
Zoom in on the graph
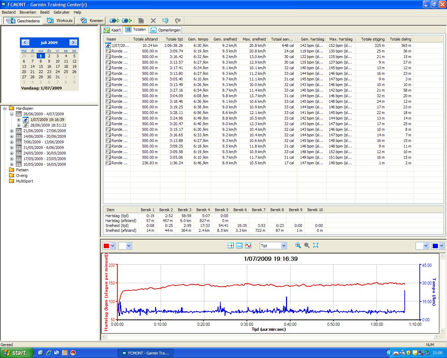(x=298, y=245)
